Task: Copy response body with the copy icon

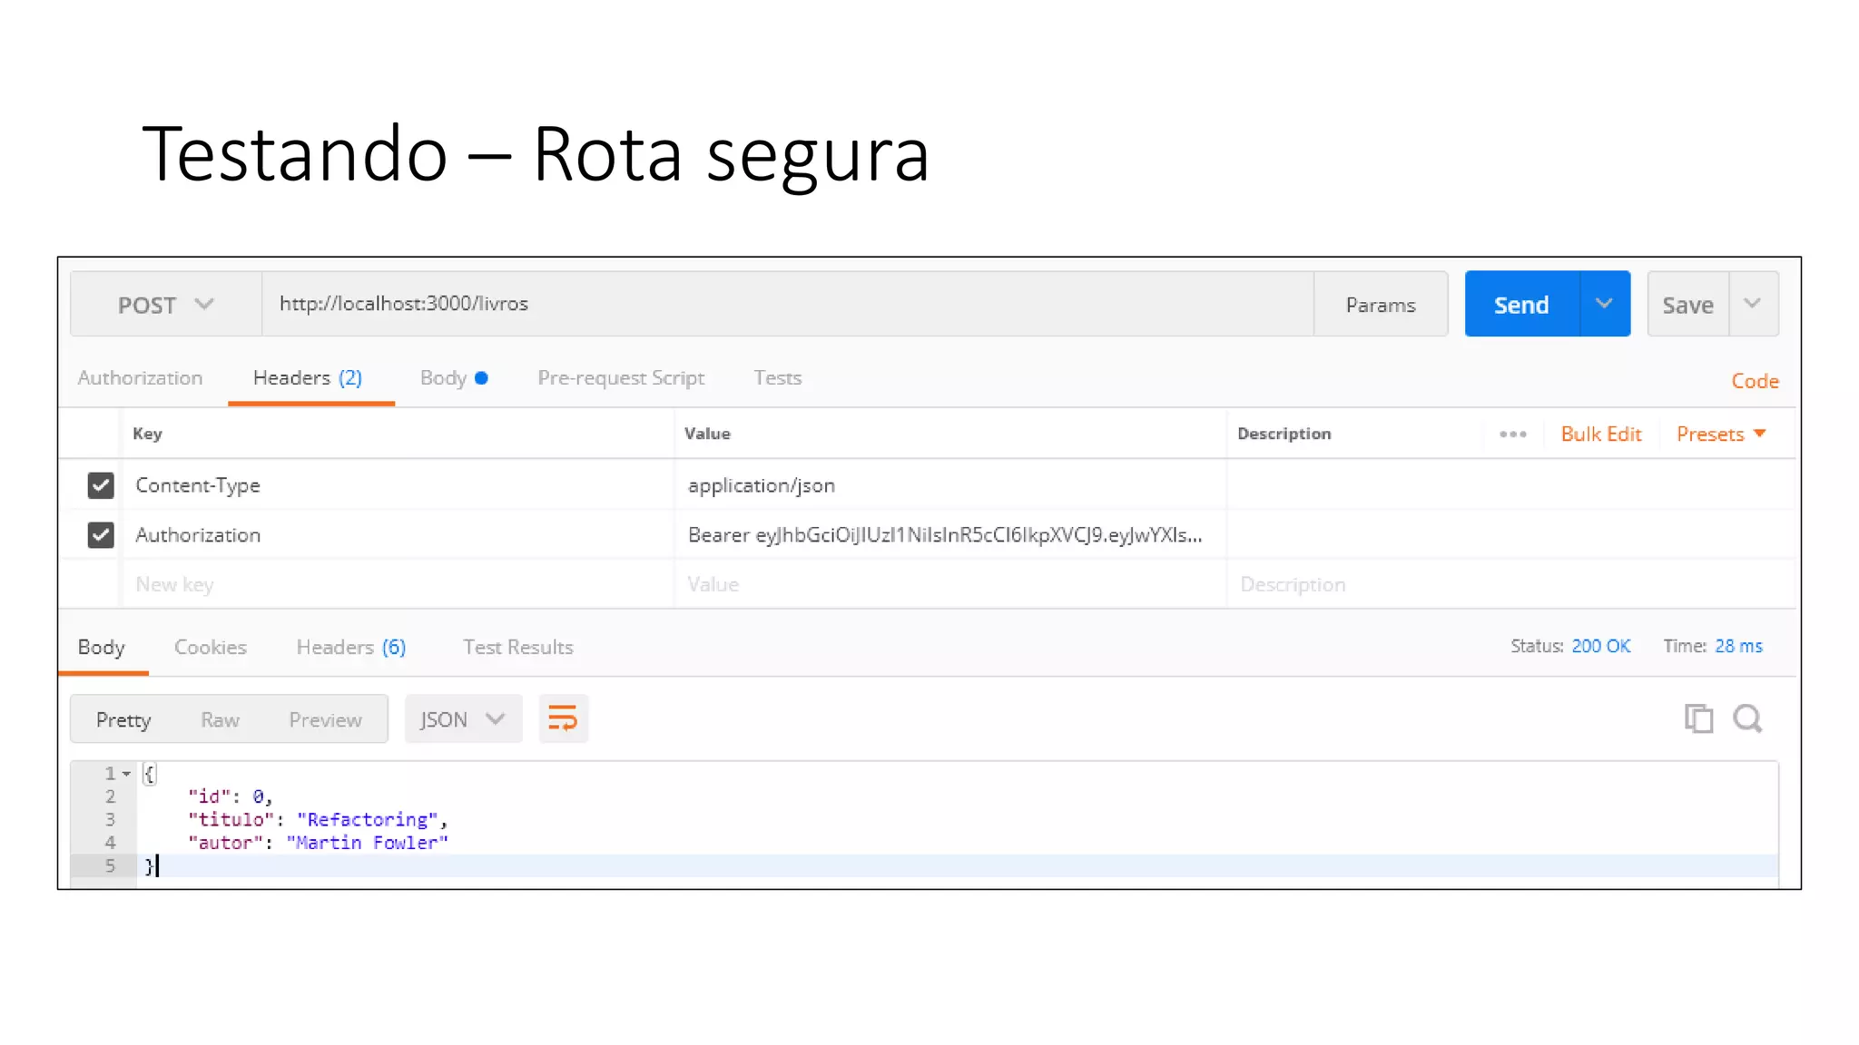Action: point(1698,718)
